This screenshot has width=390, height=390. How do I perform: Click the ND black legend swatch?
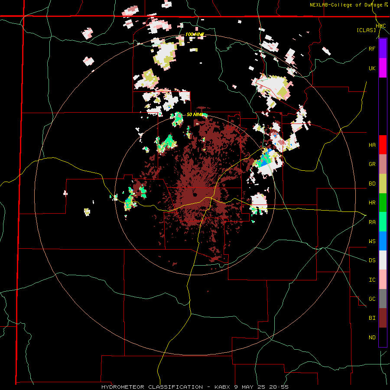383,337
